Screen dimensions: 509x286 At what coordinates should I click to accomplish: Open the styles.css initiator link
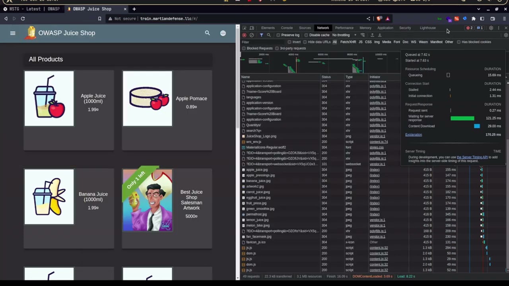click(377, 147)
